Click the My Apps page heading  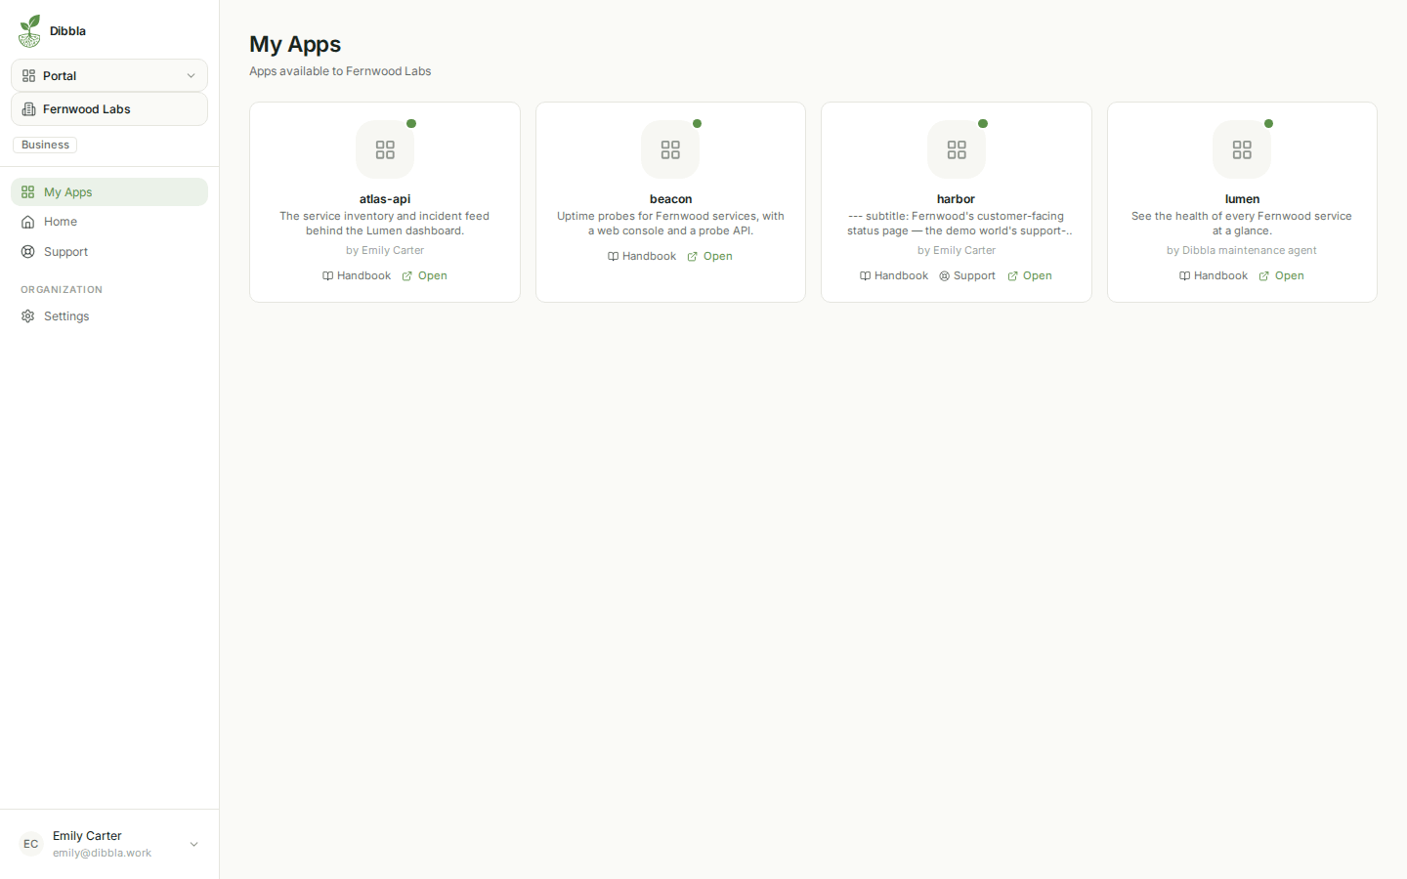click(295, 44)
